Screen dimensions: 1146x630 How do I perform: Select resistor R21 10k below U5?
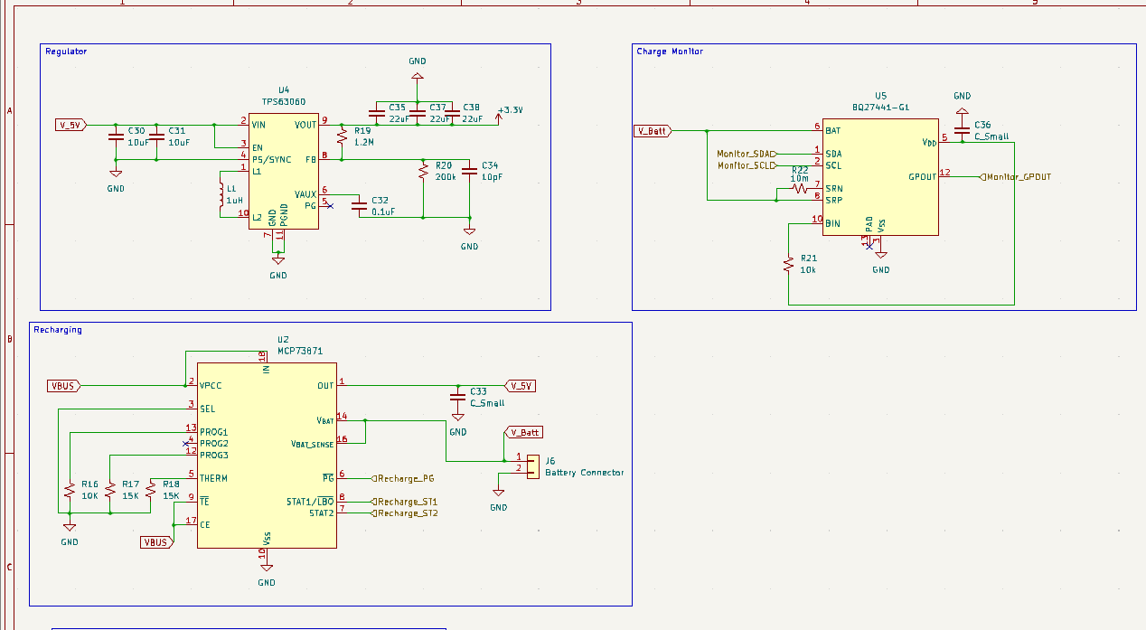[788, 263]
